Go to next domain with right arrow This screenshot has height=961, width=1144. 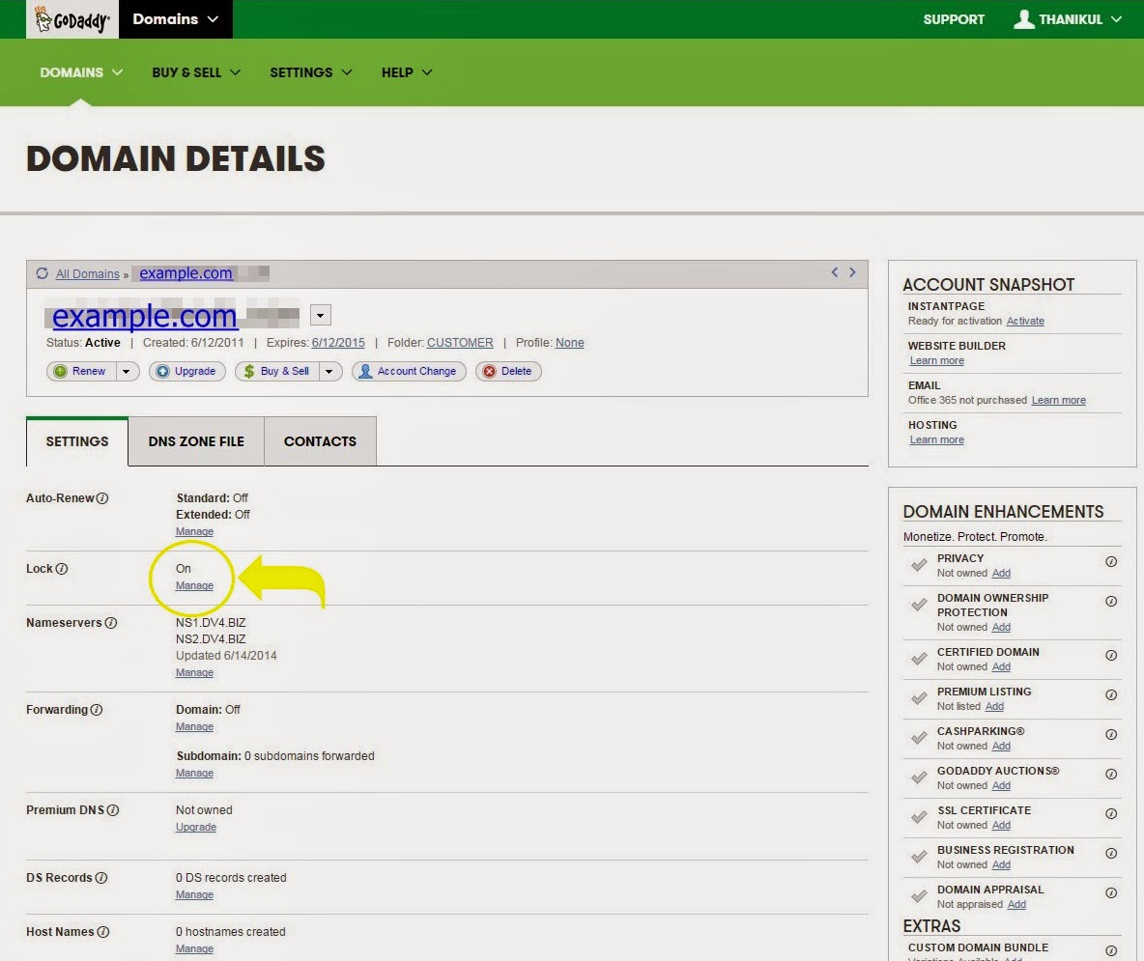click(852, 272)
